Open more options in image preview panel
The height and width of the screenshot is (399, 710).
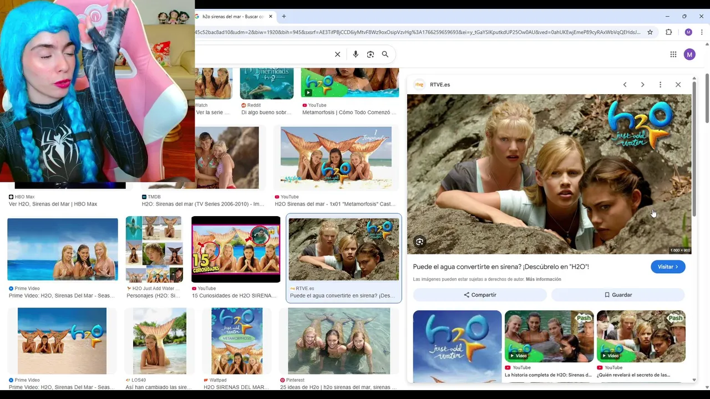pos(660,85)
